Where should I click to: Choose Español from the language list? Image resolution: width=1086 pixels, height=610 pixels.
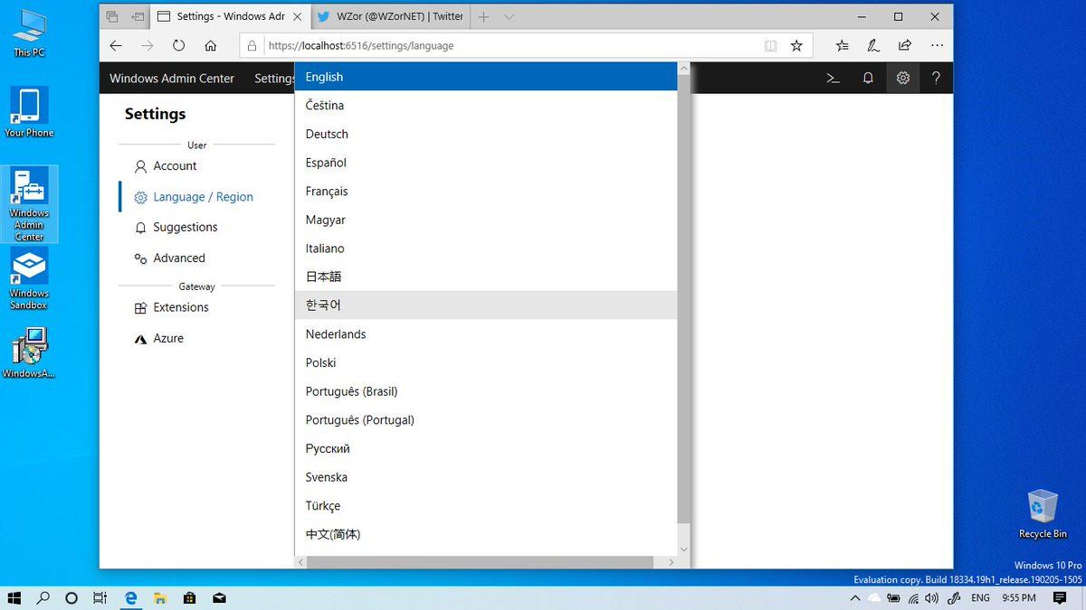(x=486, y=163)
